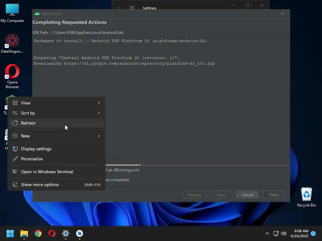Open network status tray icon
Viewport: 322px width, 241px height.
[276, 233]
